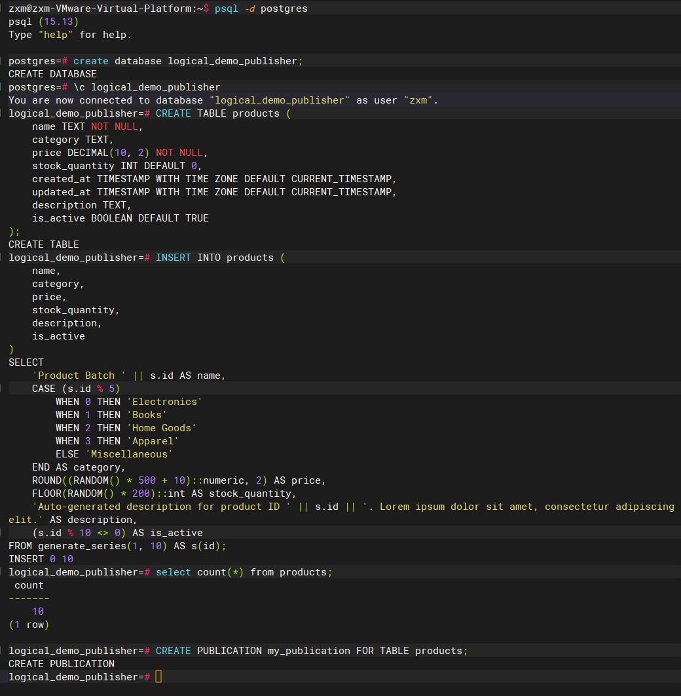
Task: Click 'You are now connected to database' message
Action: (223, 100)
